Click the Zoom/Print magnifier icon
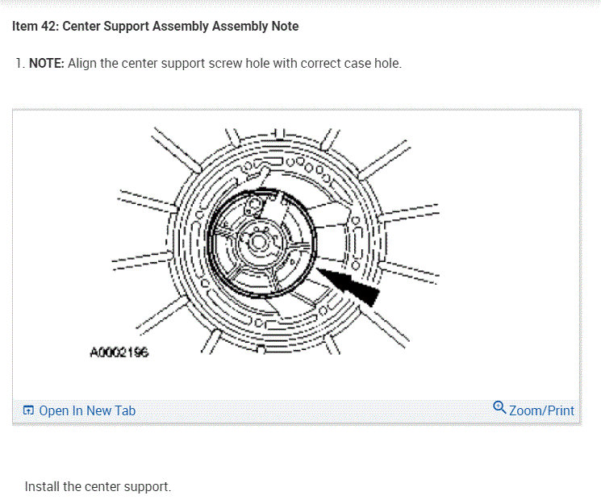Image resolution: width=601 pixels, height=504 pixels. (499, 408)
